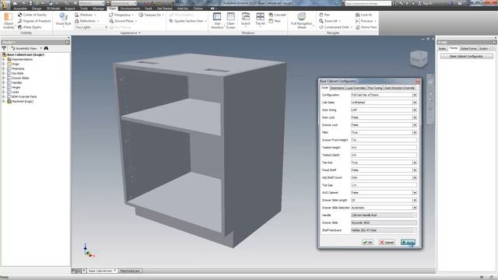Open the Configuration dropdown
This screenshot has width=498, height=280.
pyautogui.click(x=415, y=95)
